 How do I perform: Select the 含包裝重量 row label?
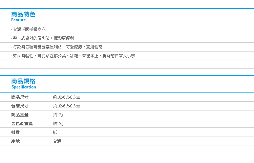[22, 124]
